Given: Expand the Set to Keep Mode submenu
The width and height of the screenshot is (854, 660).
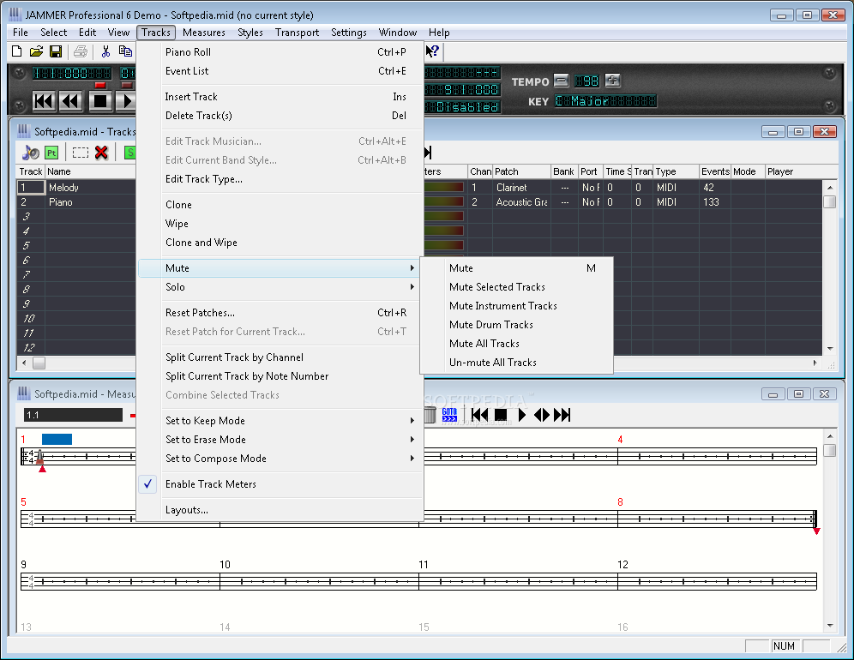Looking at the screenshot, I should click(280, 420).
